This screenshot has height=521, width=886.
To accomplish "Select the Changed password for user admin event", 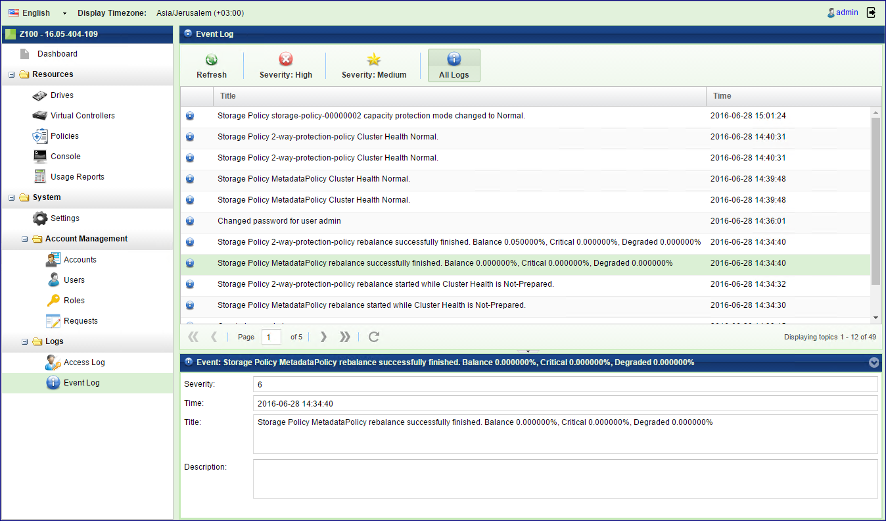I will tap(279, 221).
